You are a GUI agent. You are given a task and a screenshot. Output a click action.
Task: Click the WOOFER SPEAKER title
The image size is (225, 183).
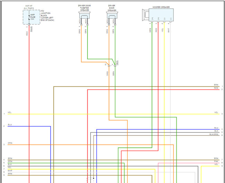point(161,7)
